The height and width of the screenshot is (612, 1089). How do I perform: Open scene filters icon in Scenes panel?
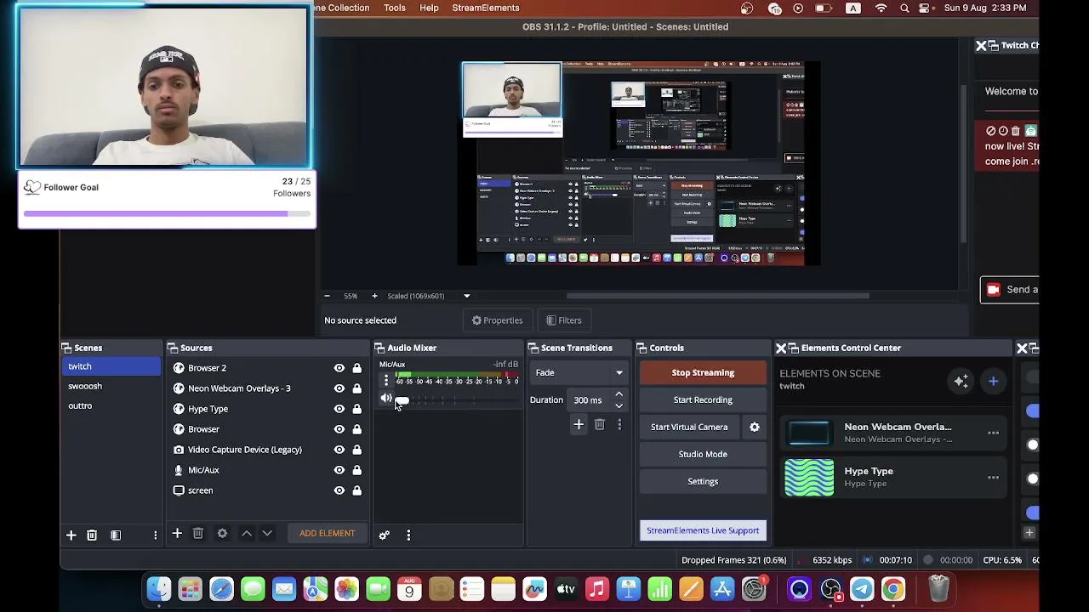116,535
